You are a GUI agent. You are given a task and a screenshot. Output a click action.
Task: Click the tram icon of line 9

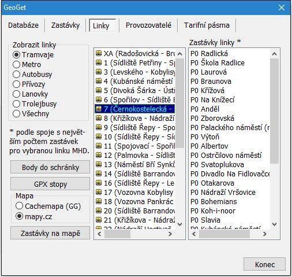(x=99, y=127)
